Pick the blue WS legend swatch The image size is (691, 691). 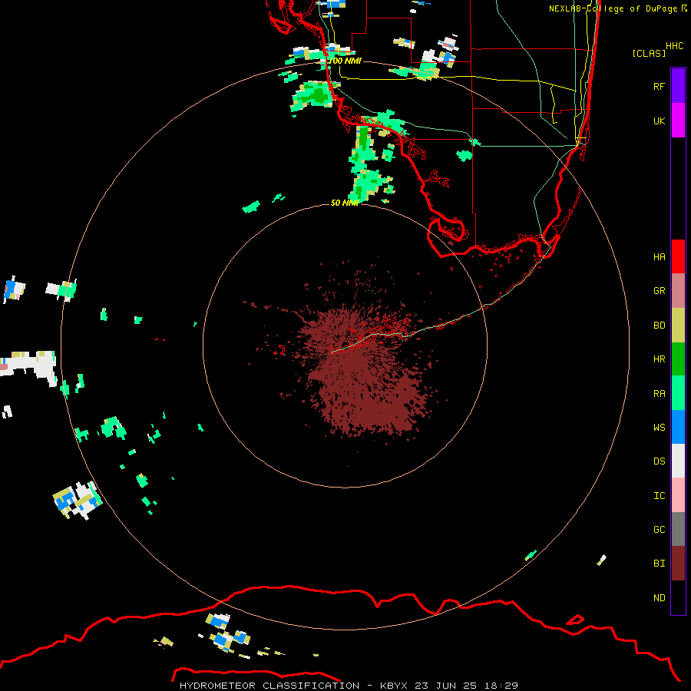(678, 427)
